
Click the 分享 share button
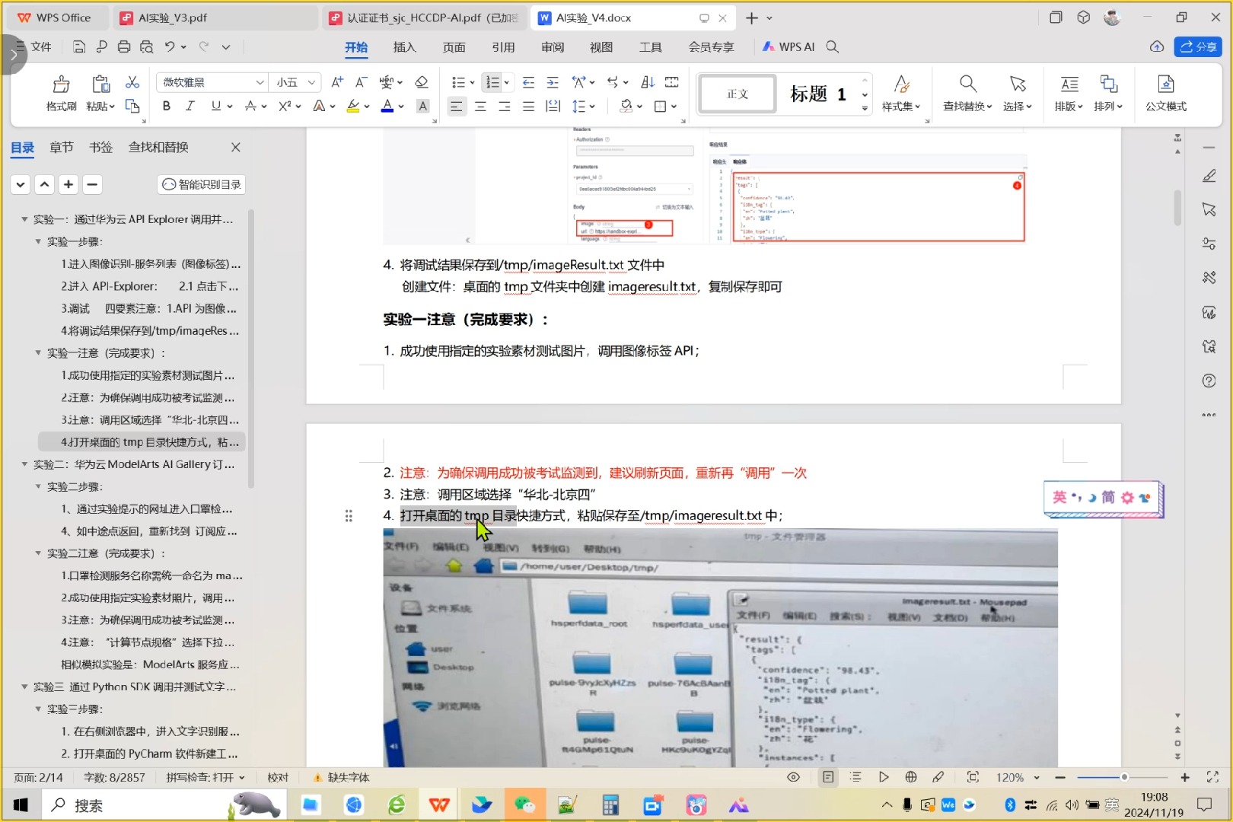pyautogui.click(x=1198, y=46)
